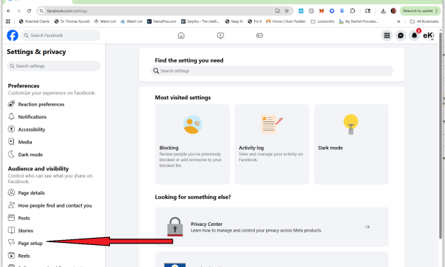
Task: Expand hidden bookmarks with the chevron
Action: [398, 21]
